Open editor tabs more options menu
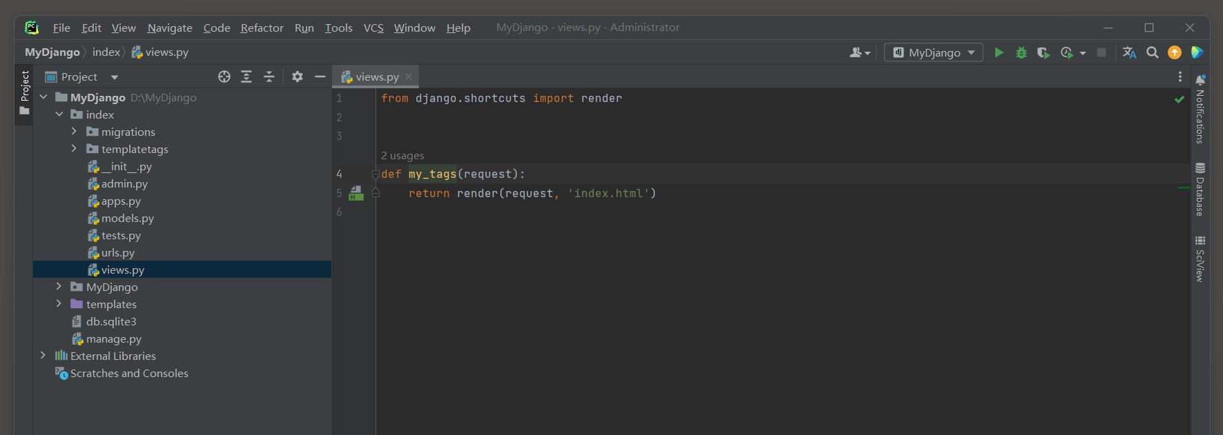This screenshot has height=435, width=1223. [1180, 77]
